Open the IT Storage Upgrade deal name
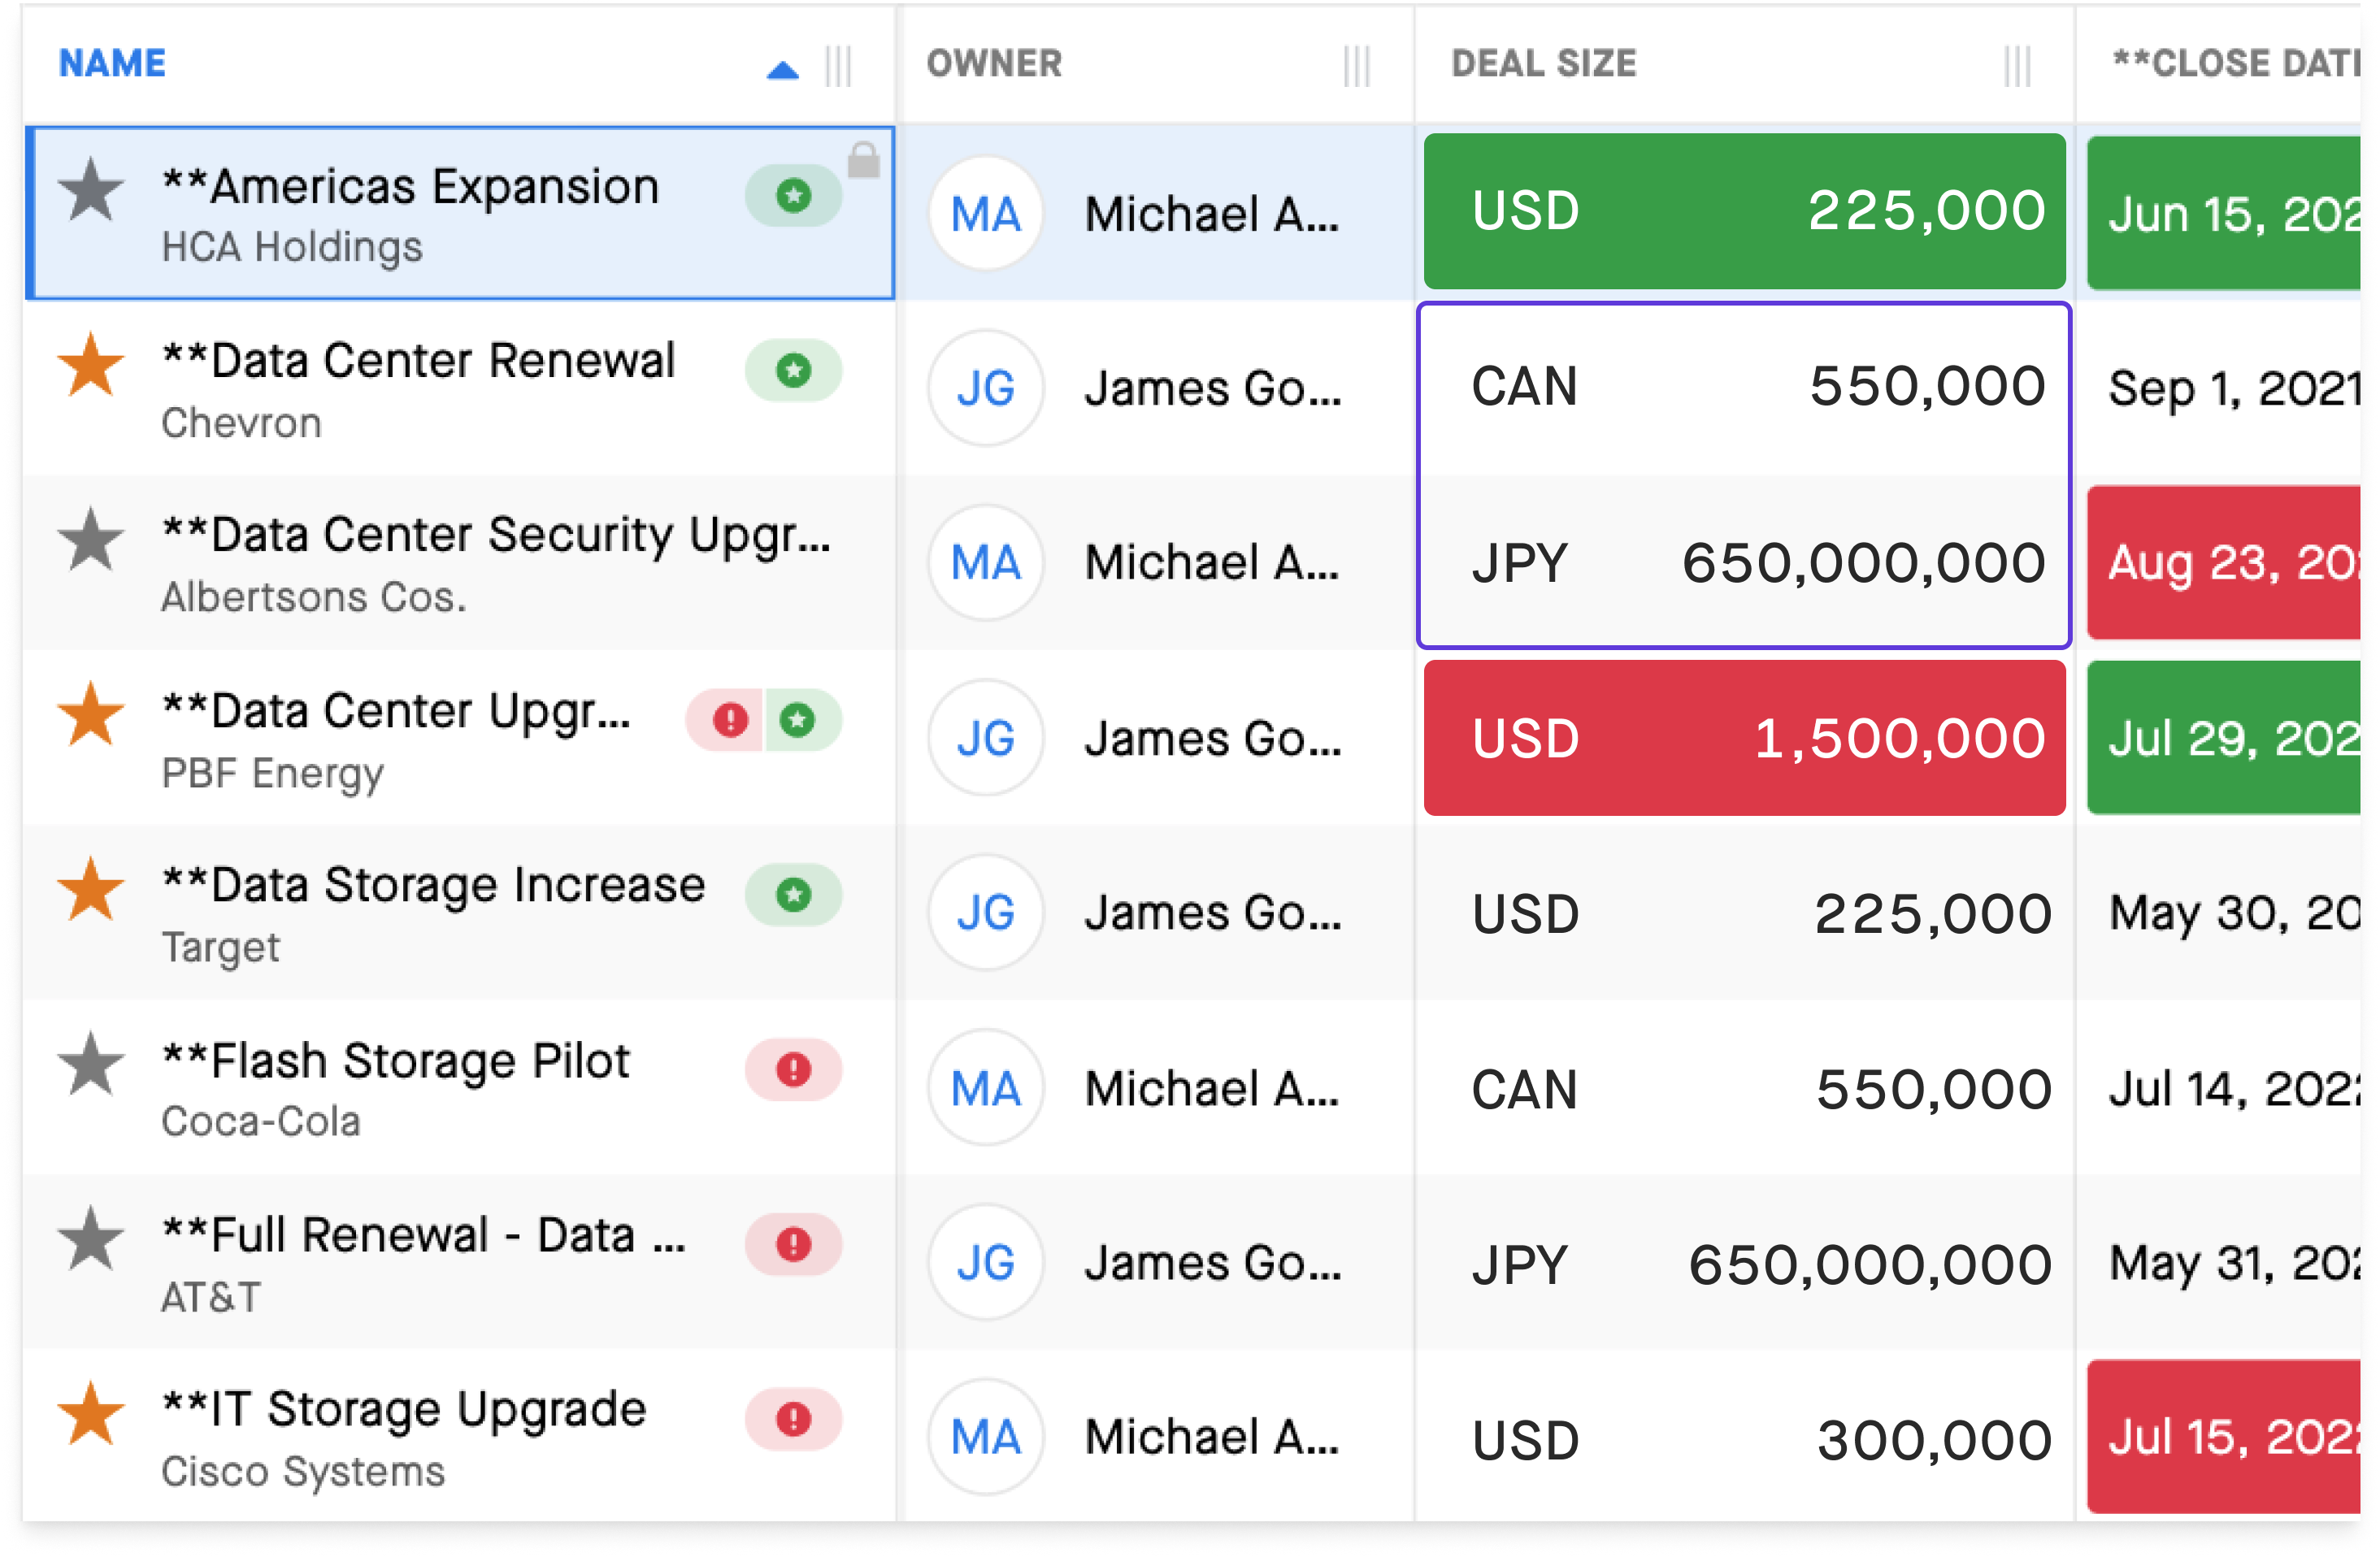Image resolution: width=2380 pixels, height=1557 pixels. click(x=405, y=1410)
